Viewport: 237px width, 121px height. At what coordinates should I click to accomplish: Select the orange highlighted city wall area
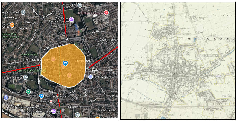coord(63,65)
